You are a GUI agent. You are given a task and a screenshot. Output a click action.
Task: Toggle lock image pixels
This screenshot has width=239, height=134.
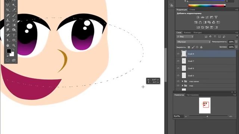tap(193, 47)
